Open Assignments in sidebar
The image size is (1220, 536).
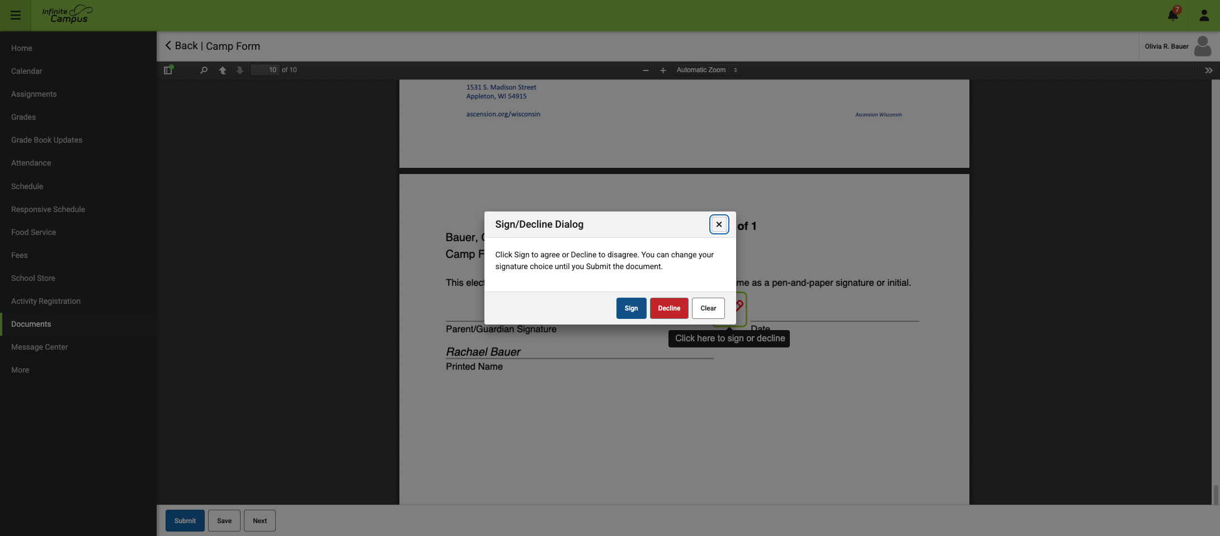pos(78,94)
